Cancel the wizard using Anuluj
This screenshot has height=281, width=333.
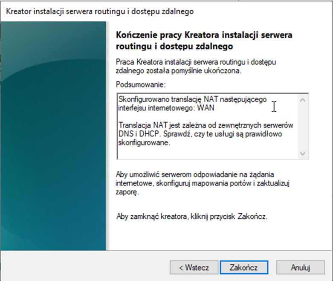pos(301,267)
